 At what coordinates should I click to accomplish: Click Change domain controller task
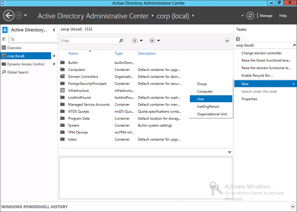click(x=261, y=53)
